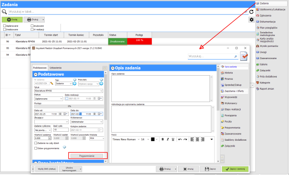Viewport: 289px width, 175px height.
Task: Click the refresh icon in the Zadania window
Action: 252,12
